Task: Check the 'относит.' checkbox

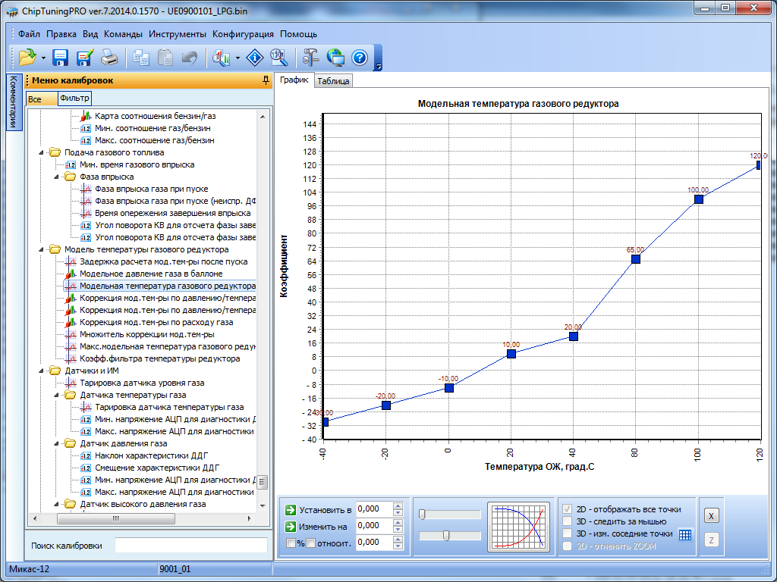Action: [x=310, y=543]
